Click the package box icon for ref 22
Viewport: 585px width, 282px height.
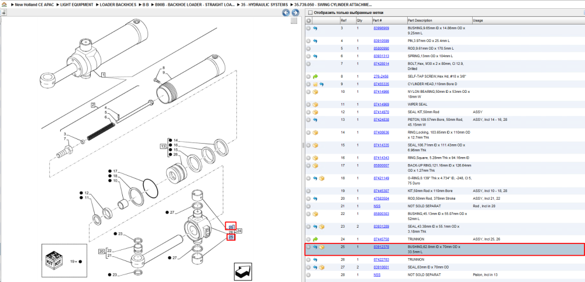click(315, 214)
